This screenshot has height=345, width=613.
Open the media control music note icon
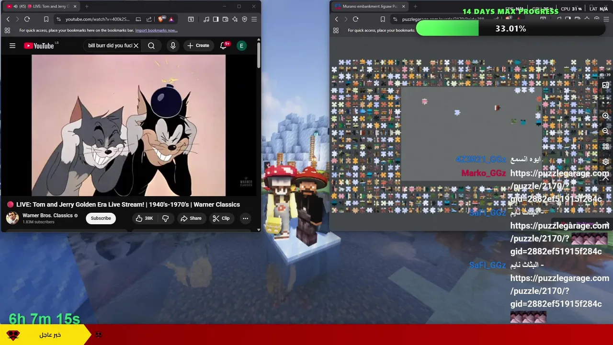206,19
